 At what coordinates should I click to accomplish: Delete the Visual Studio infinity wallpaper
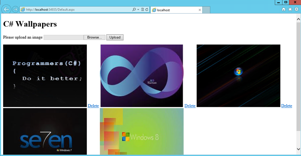(190, 106)
